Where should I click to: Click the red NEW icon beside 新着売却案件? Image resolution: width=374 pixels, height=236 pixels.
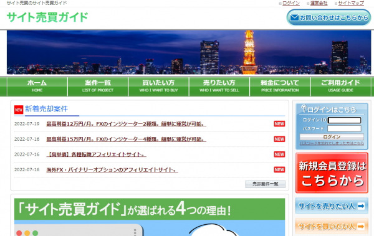19,110
